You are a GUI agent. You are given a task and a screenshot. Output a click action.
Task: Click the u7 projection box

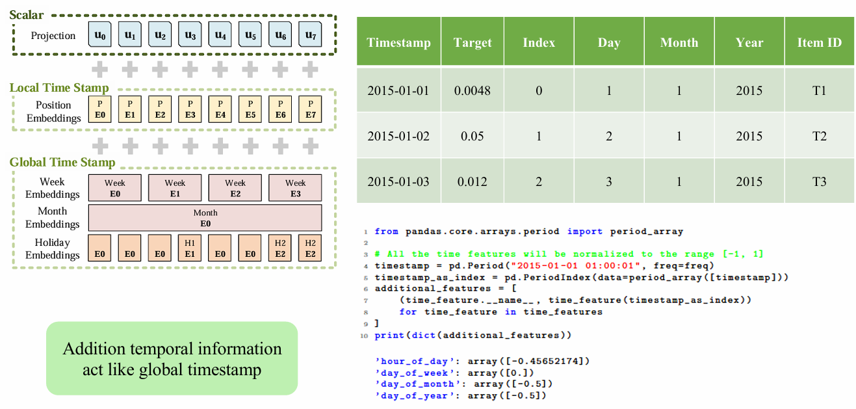[310, 35]
